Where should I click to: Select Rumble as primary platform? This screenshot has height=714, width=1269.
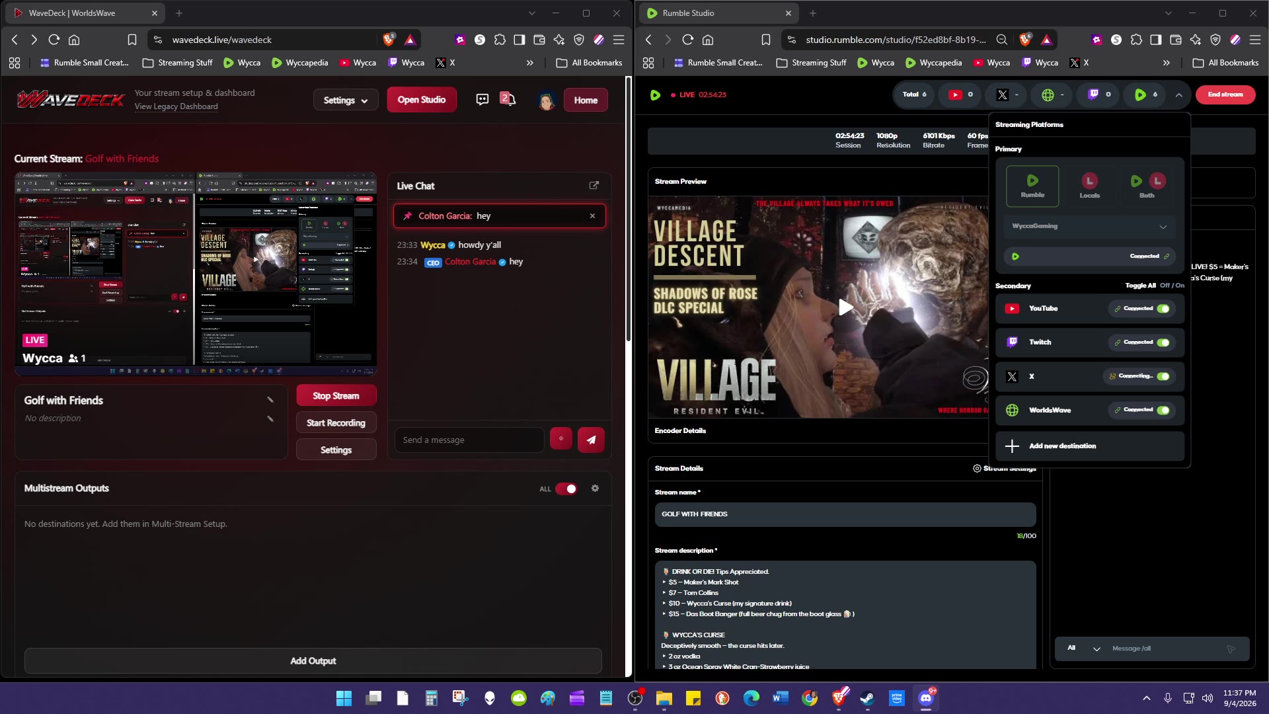point(1032,186)
